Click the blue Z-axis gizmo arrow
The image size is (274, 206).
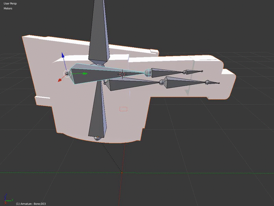[x=63, y=55]
